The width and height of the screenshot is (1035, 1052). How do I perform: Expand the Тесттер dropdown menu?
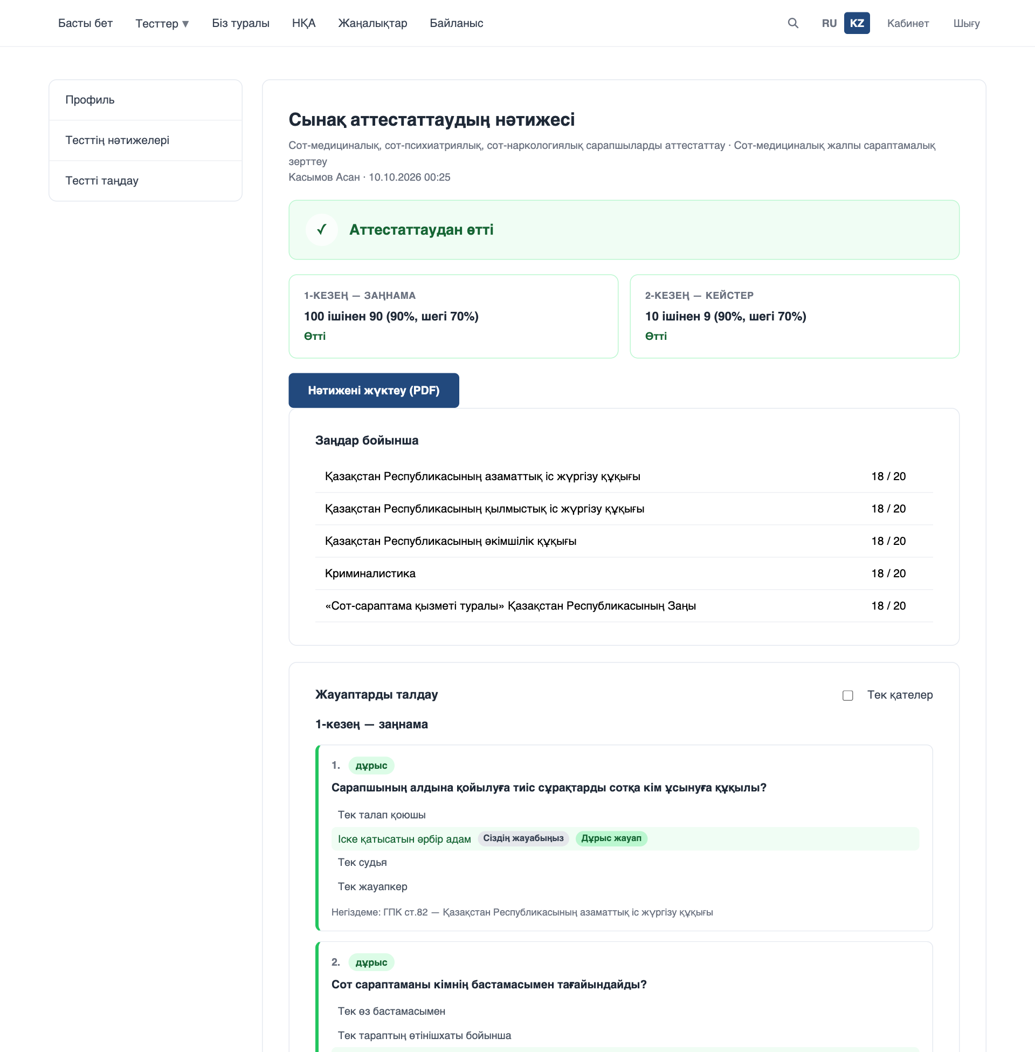point(162,23)
